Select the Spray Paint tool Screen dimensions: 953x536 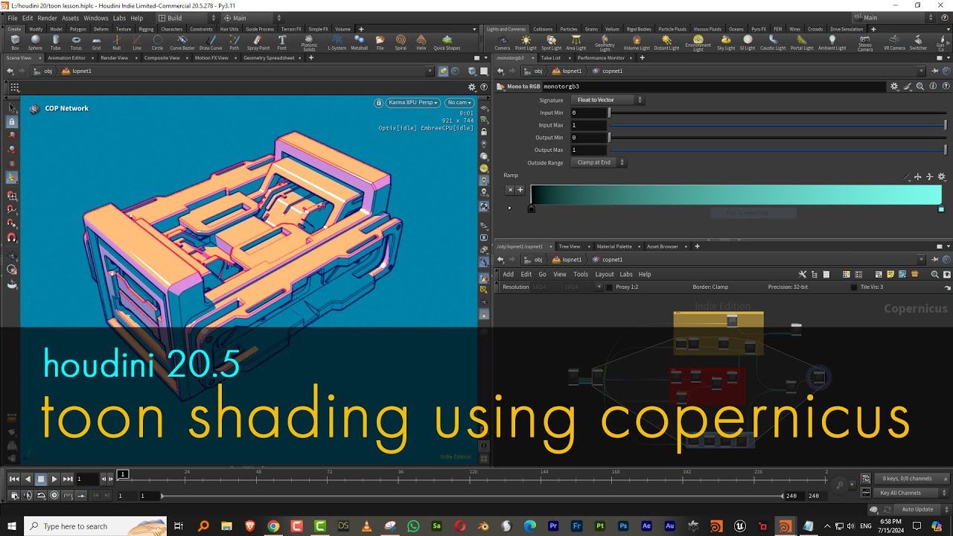[258, 42]
